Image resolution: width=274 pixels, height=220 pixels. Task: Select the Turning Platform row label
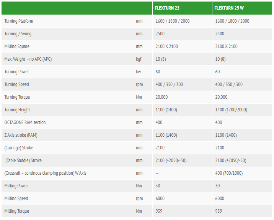click(x=19, y=21)
